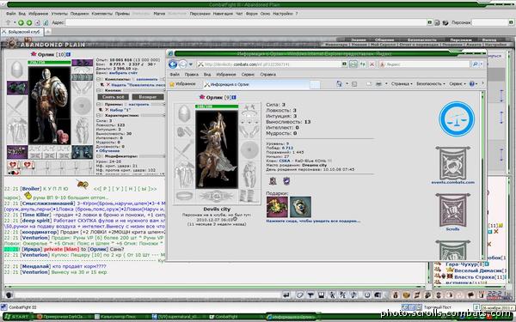Click the eraser clear-chat icon in chat toolbar
Image resolution: width=516 pixels, height=322 pixels.
click(x=299, y=295)
